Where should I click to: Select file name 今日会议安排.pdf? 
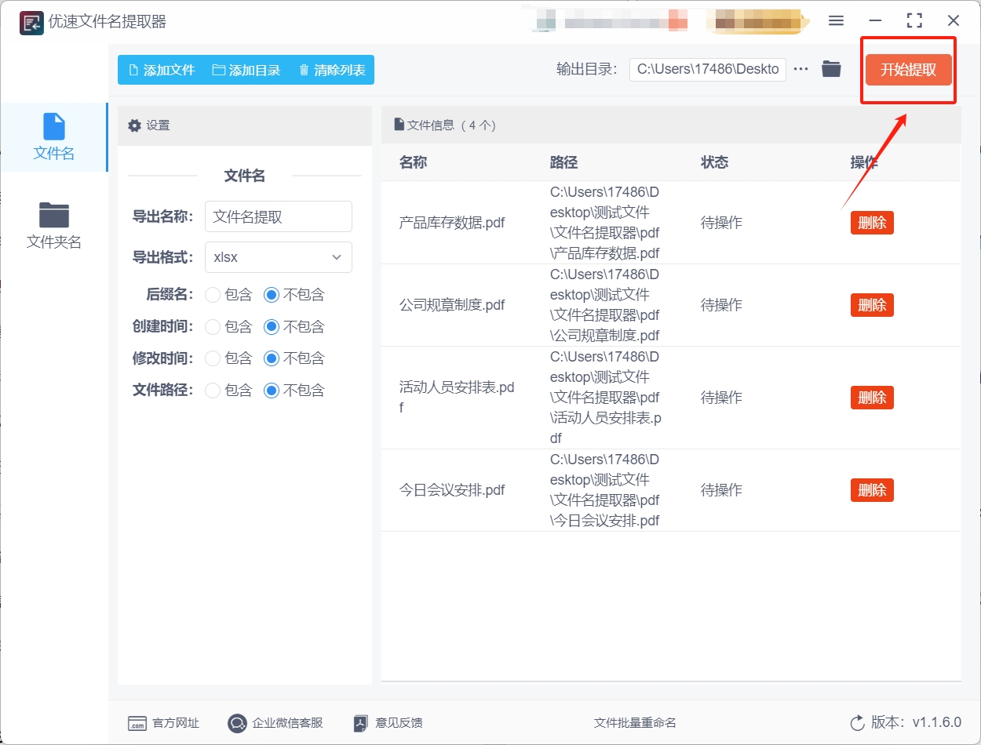452,490
